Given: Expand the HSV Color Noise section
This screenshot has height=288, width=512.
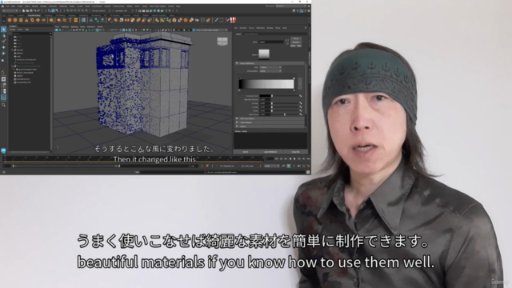Looking at the screenshot, I should click(x=237, y=118).
